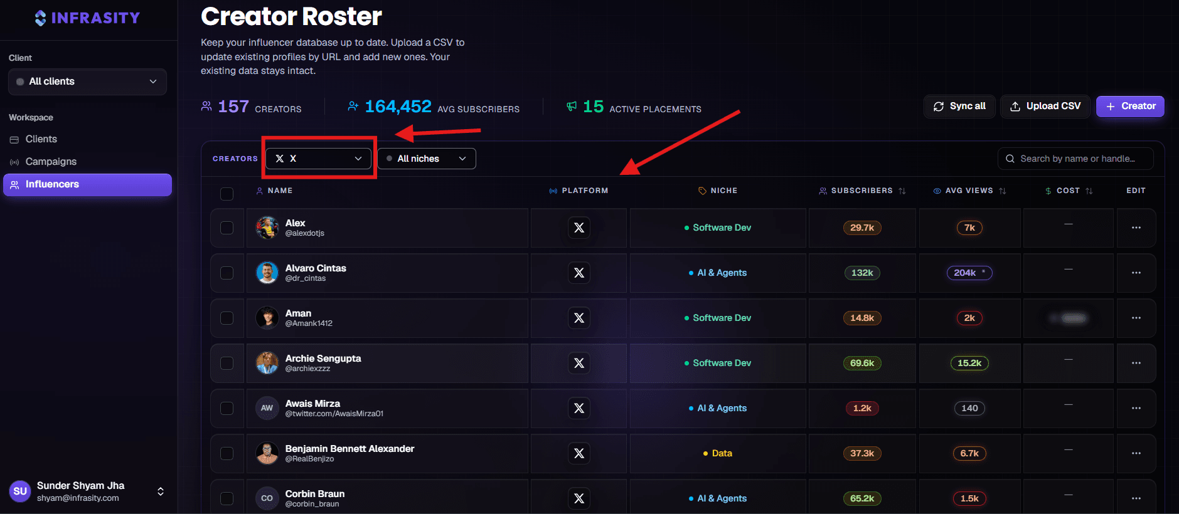Click the X platform icon in Alex's row
Image resolution: width=1179 pixels, height=514 pixels.
point(579,228)
